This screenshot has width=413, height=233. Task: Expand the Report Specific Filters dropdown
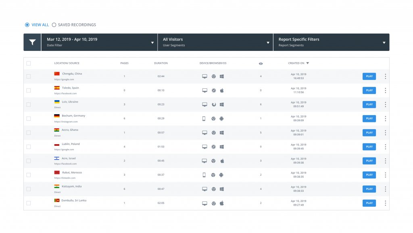click(x=332, y=42)
